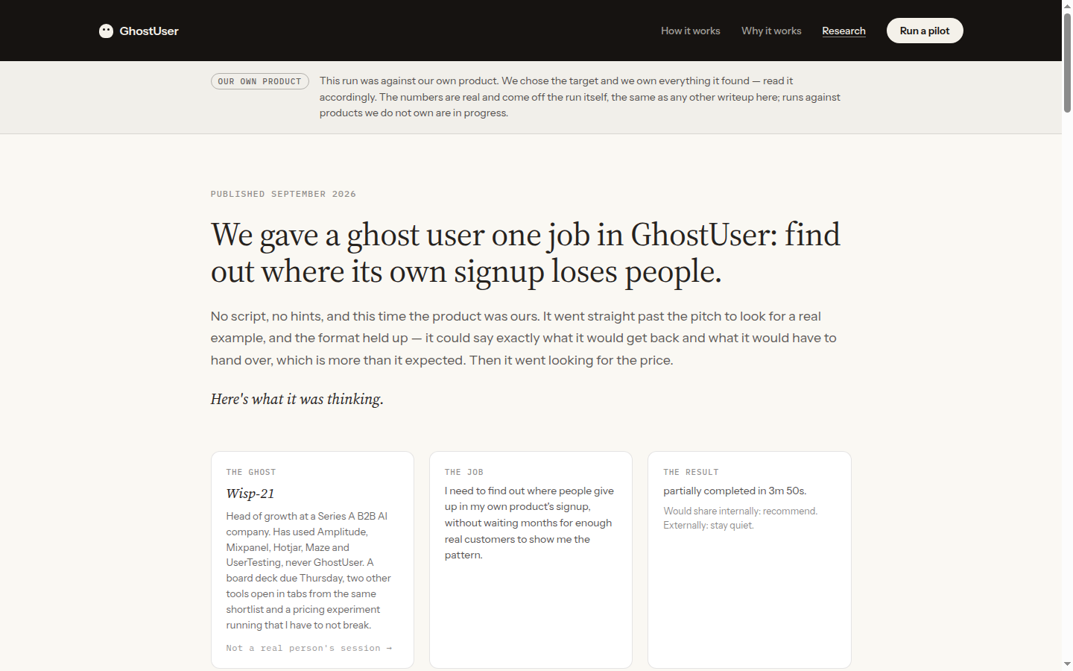This screenshot has width=1073, height=671.
Task: Click Here's what it was thinking text
Action: [x=297, y=399]
